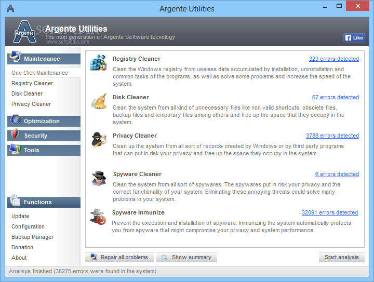Open the 67 errors detected link
The image size is (374, 282).
click(336, 97)
